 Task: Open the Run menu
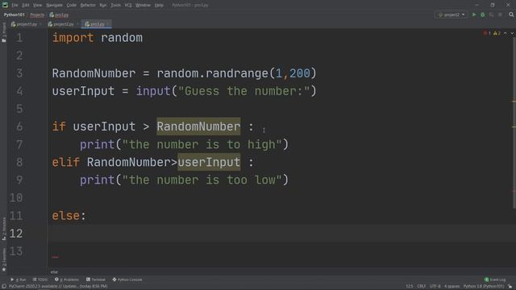click(102, 5)
